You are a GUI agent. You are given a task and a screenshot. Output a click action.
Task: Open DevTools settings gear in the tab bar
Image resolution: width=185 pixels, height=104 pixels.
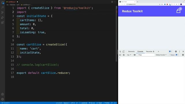point(176,51)
